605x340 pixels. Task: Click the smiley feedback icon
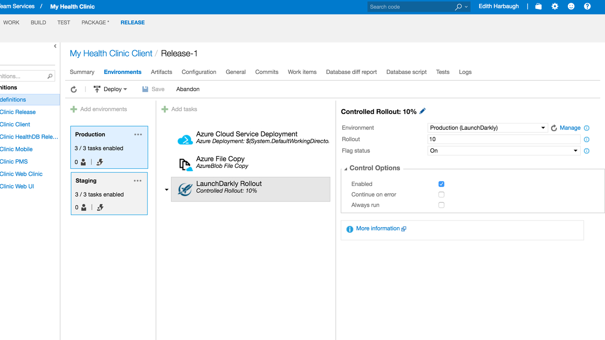click(571, 7)
